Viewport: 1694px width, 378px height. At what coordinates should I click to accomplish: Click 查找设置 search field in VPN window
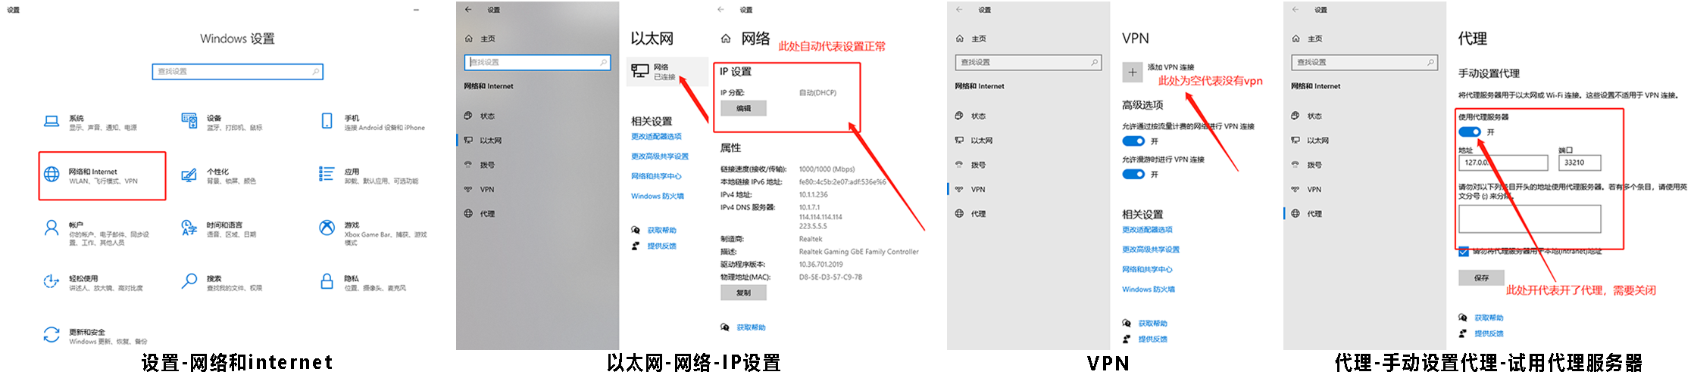(x=1028, y=62)
